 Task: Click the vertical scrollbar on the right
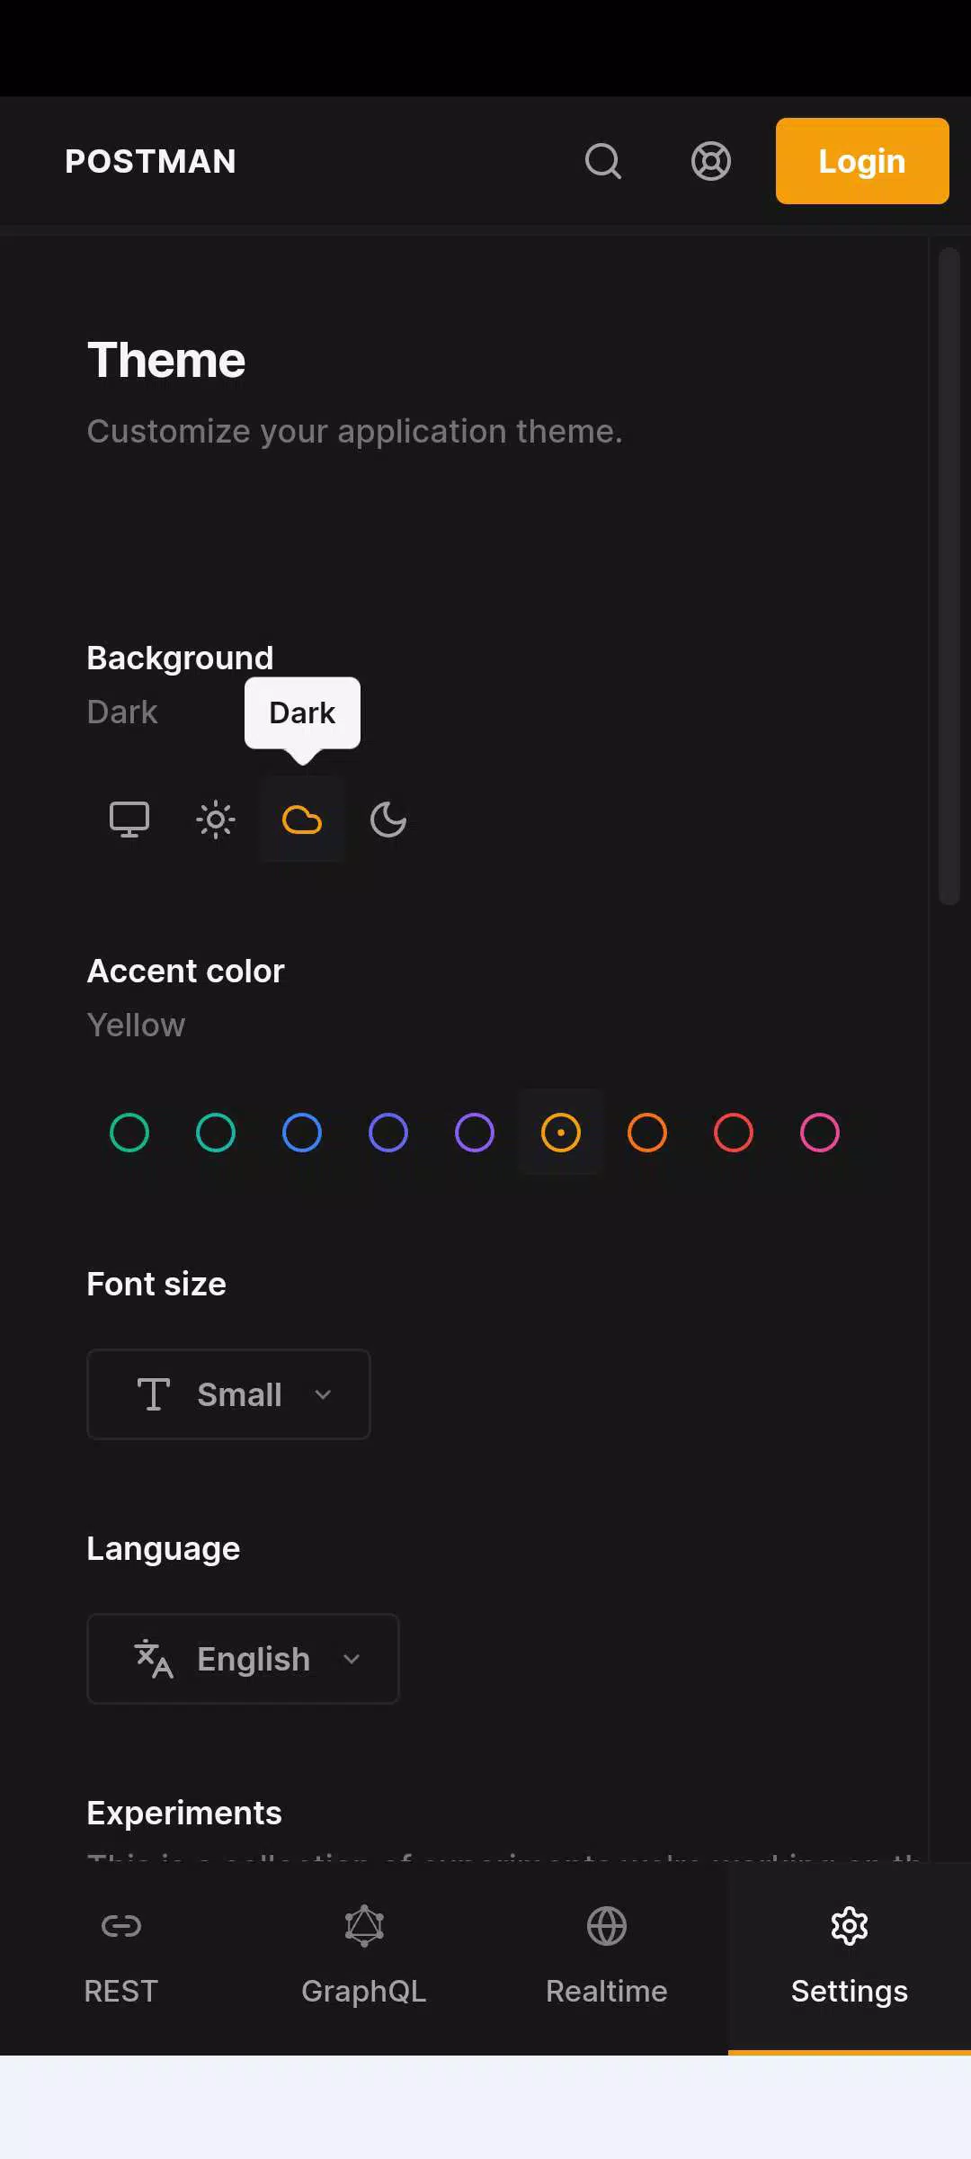click(949, 576)
